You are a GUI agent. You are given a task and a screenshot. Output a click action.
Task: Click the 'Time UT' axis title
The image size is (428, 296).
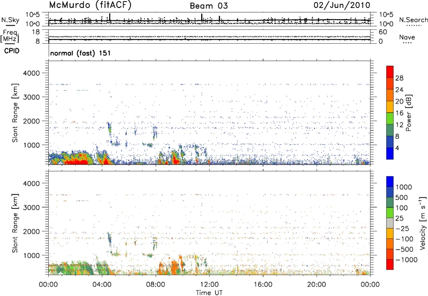coord(209,293)
